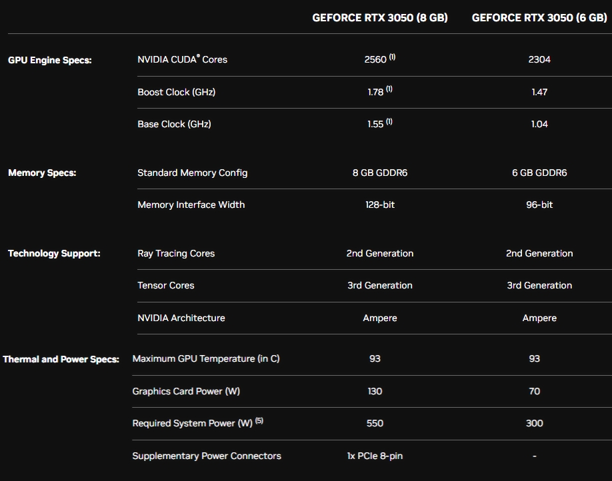Click the Tensor Cores row label
Image resolution: width=612 pixels, height=481 pixels.
coord(165,285)
